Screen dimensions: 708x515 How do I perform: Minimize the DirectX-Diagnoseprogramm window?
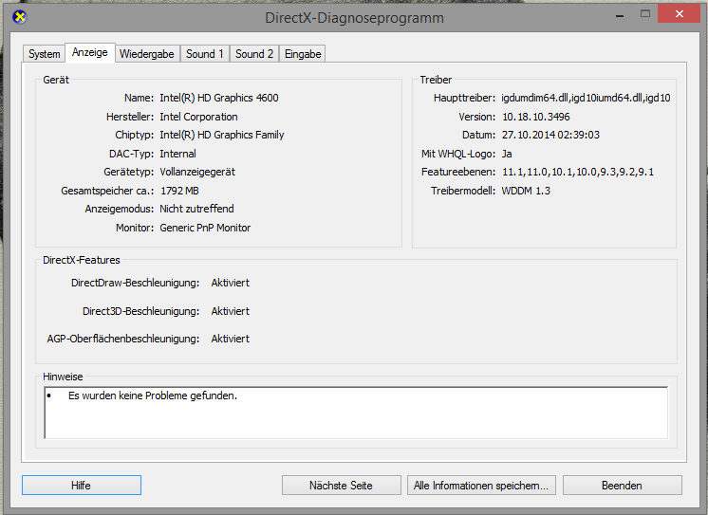620,14
